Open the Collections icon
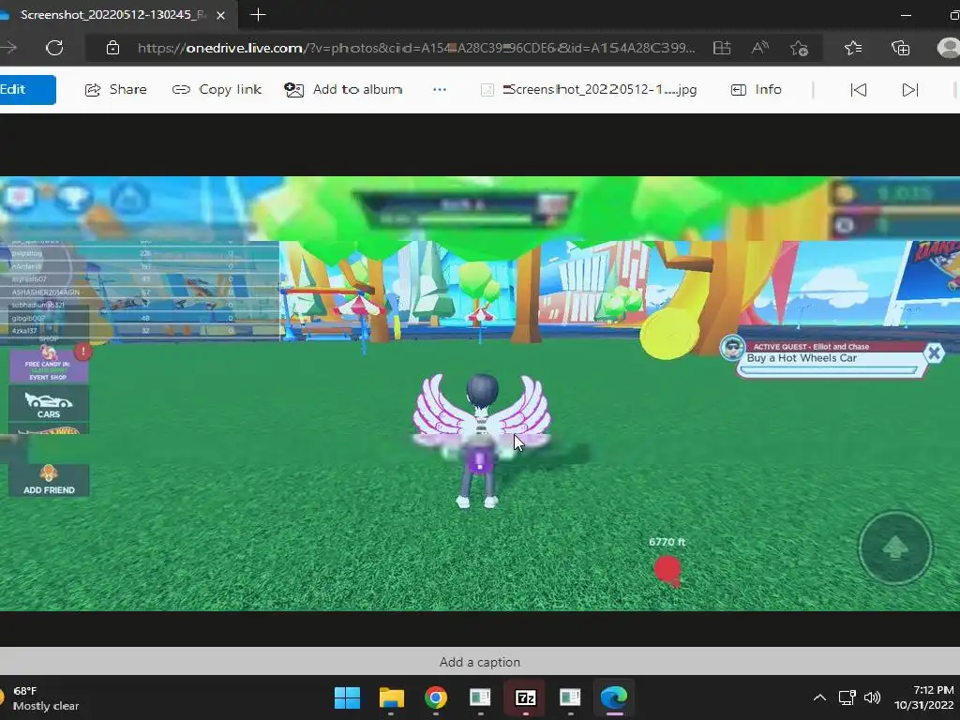This screenshot has height=720, width=960. coord(900,48)
